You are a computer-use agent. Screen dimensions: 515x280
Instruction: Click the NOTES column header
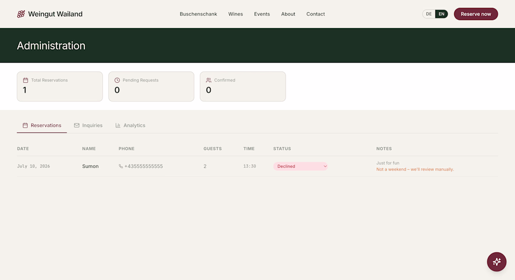[384, 149]
